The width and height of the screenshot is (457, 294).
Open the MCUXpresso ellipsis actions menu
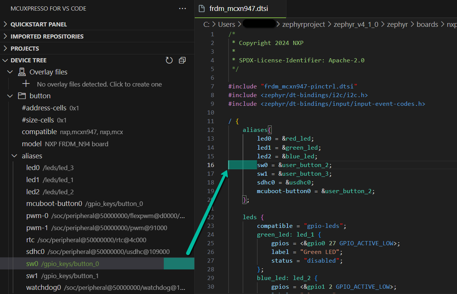pyautogui.click(x=183, y=8)
